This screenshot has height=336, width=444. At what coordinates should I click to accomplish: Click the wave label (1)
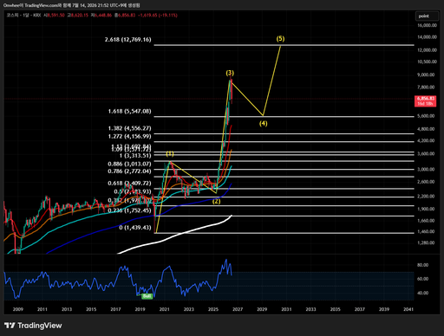coord(170,153)
